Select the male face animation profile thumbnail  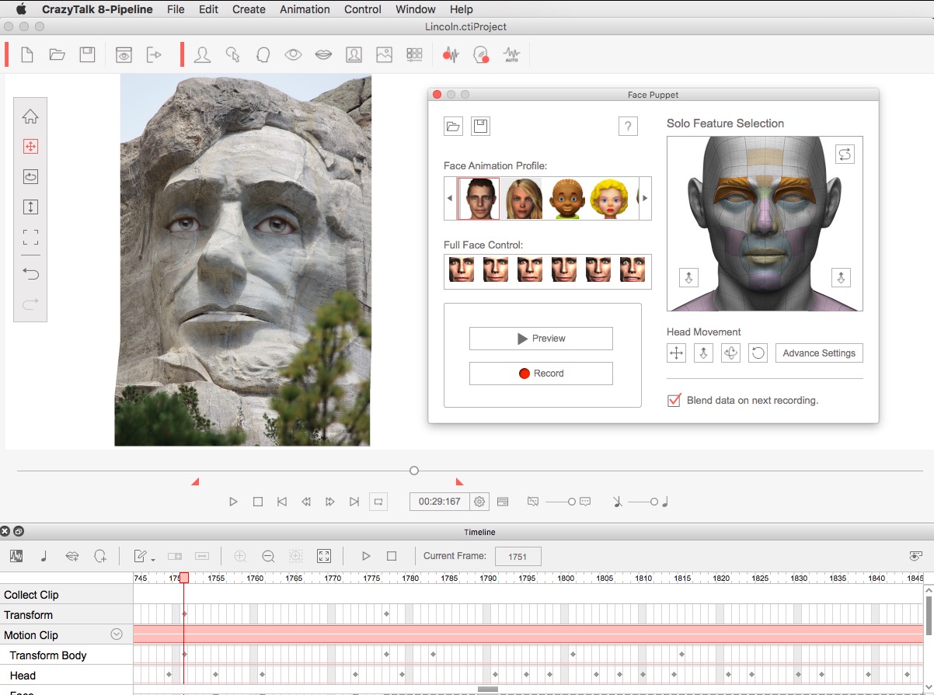tap(479, 199)
